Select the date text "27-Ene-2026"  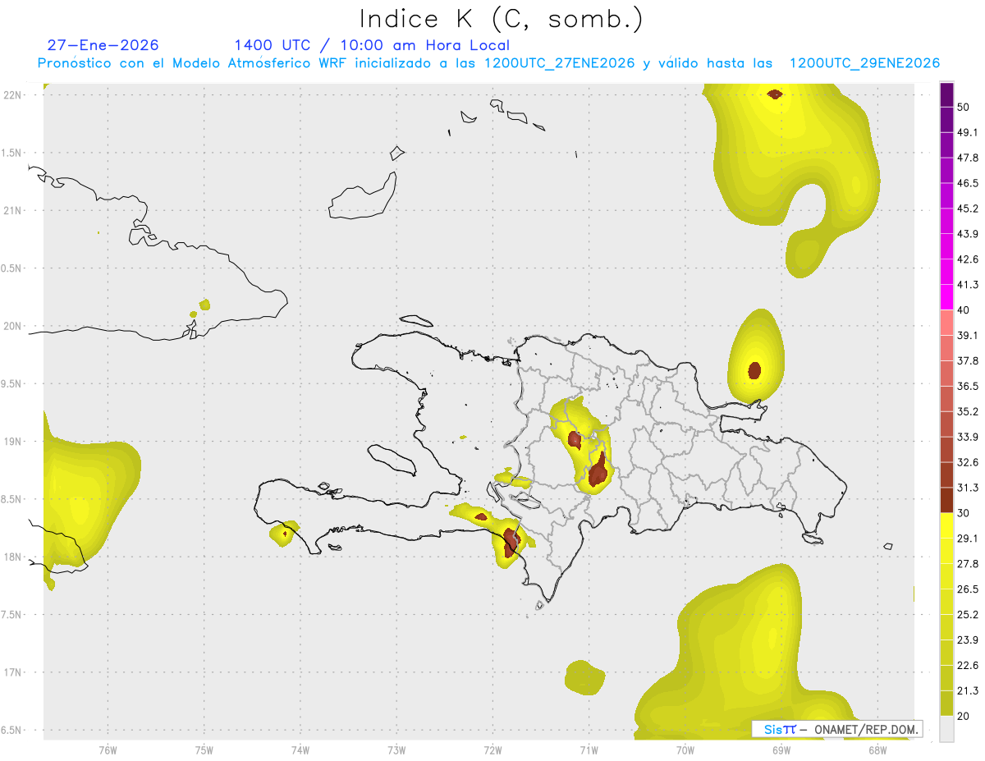[x=103, y=45]
